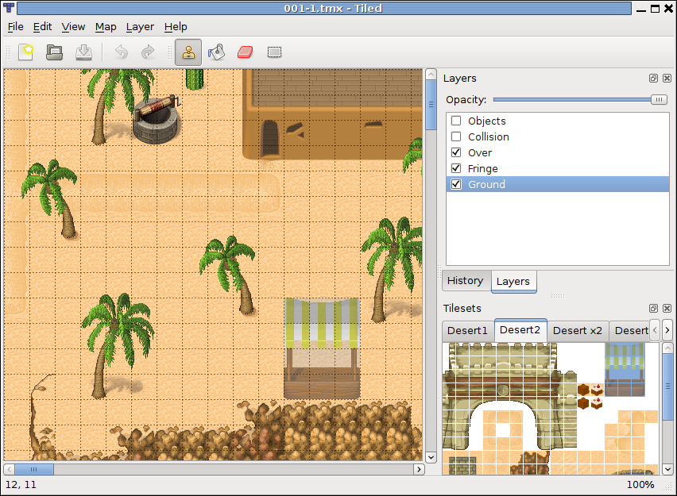Image resolution: width=677 pixels, height=496 pixels.
Task: Enable the Collision layer checkbox
Action: click(x=456, y=137)
